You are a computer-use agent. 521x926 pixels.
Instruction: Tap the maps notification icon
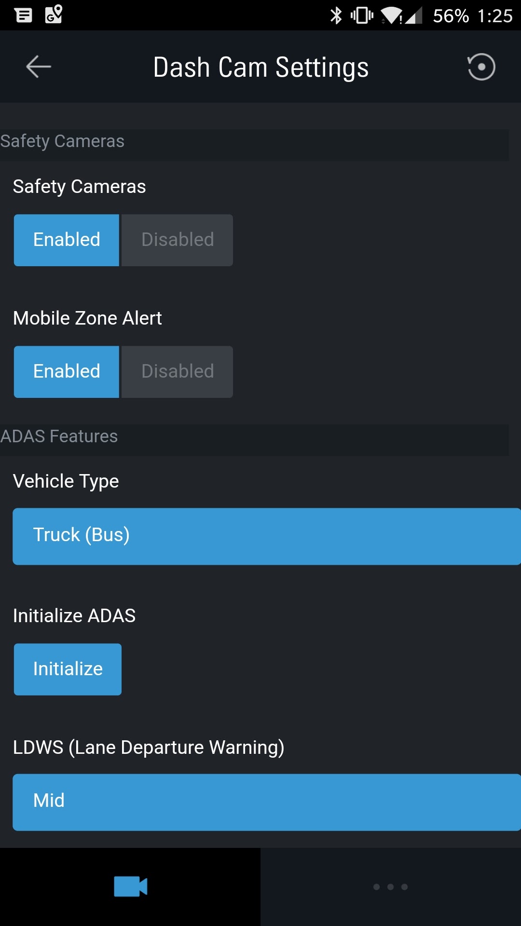click(54, 14)
